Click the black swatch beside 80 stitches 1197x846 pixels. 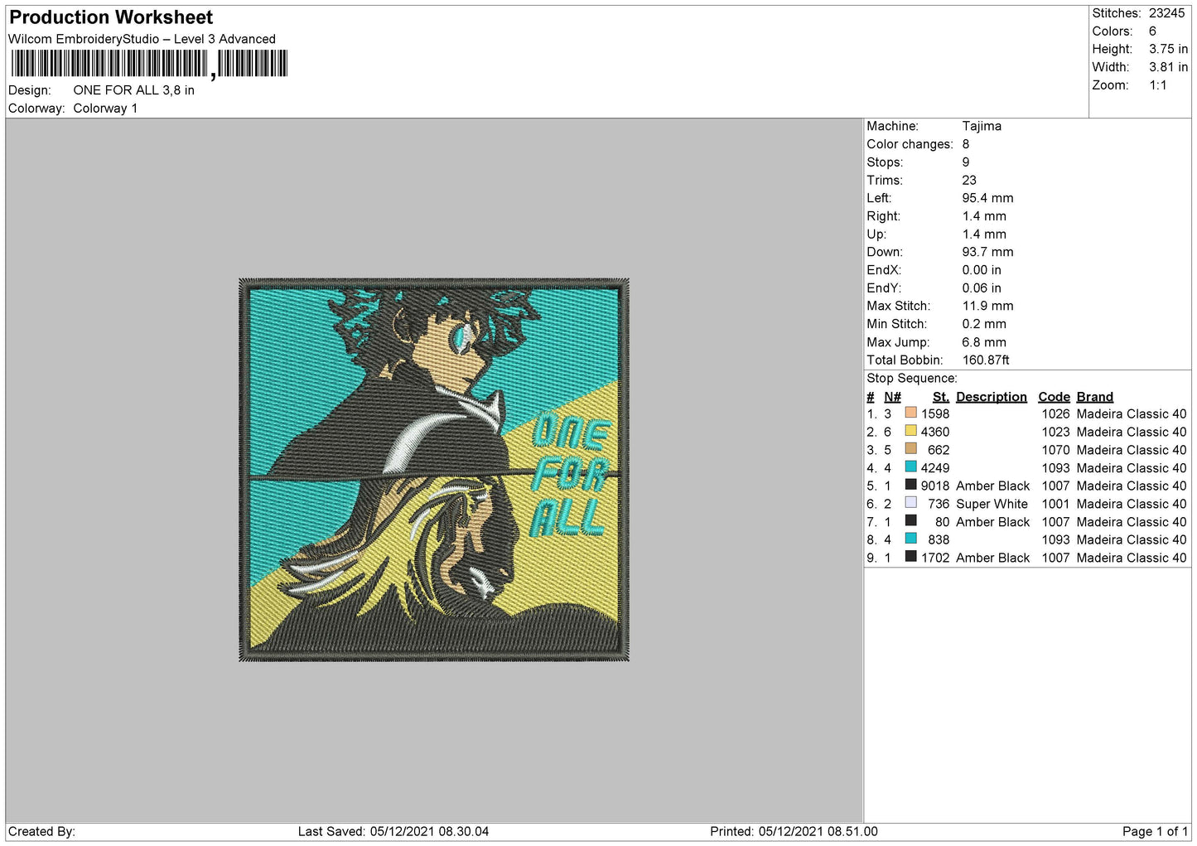point(910,520)
